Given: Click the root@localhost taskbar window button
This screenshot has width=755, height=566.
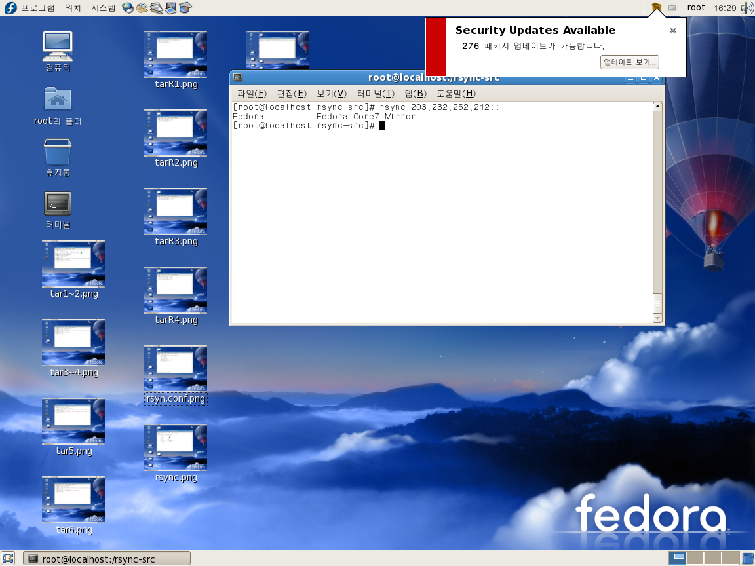Looking at the screenshot, I should click(107, 558).
